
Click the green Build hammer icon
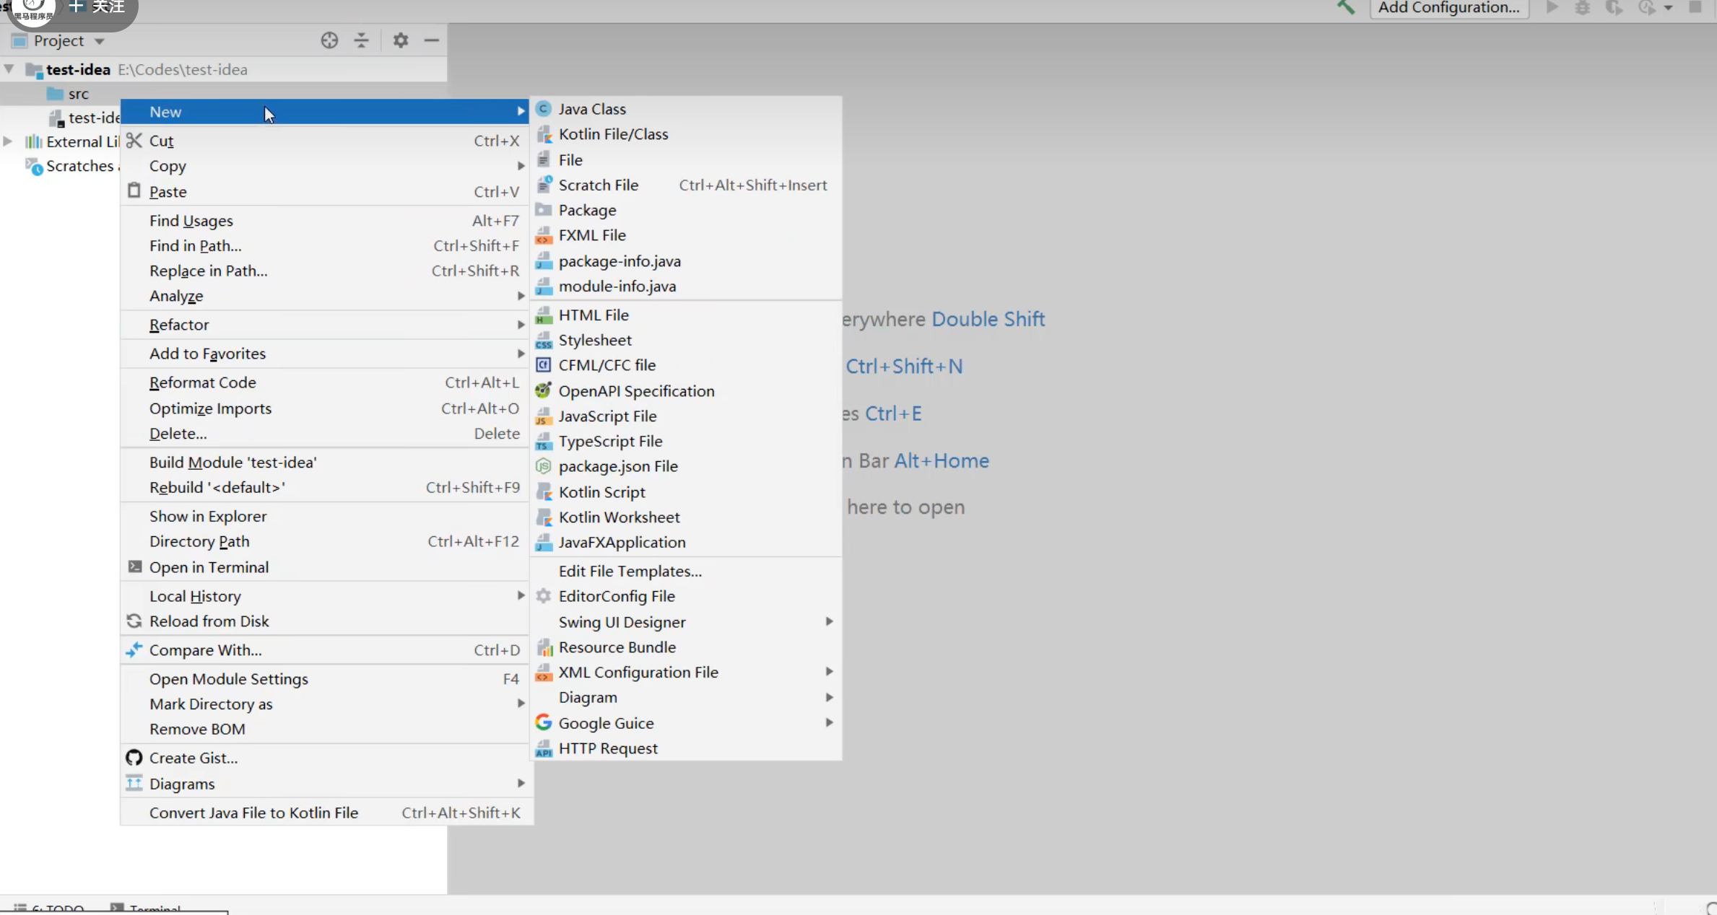point(1346,7)
